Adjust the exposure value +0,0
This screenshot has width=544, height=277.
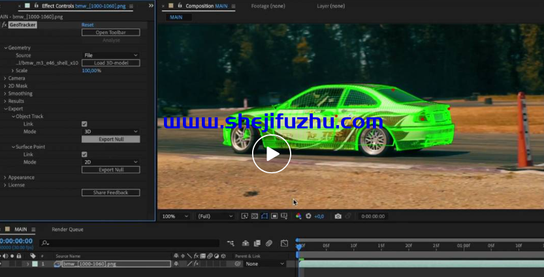pos(319,216)
